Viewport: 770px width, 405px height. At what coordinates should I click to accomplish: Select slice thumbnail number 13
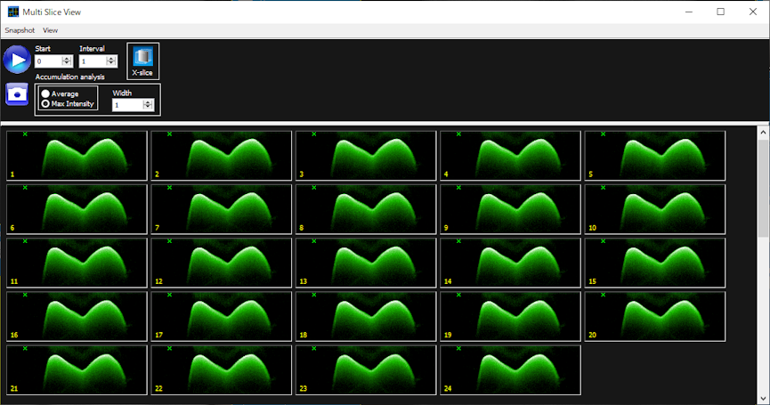(366, 263)
